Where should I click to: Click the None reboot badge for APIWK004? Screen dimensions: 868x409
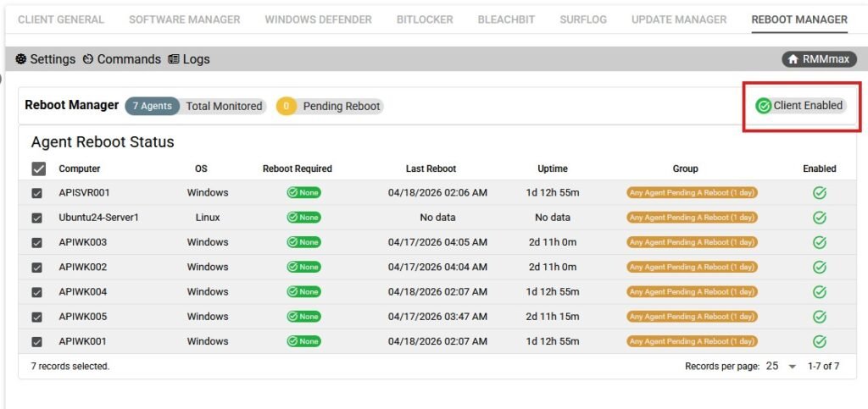303,292
